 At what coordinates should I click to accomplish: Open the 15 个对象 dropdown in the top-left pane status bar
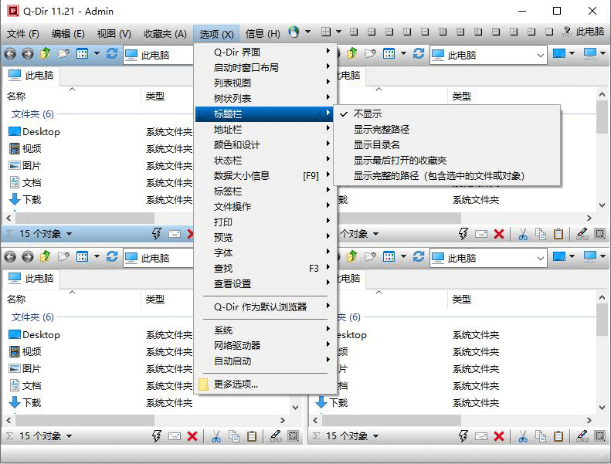coord(69,234)
